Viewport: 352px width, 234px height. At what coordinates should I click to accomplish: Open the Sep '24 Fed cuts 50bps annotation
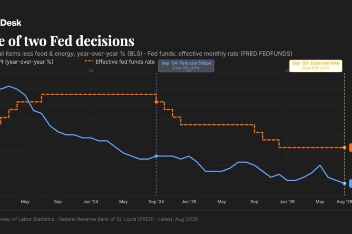(x=186, y=66)
